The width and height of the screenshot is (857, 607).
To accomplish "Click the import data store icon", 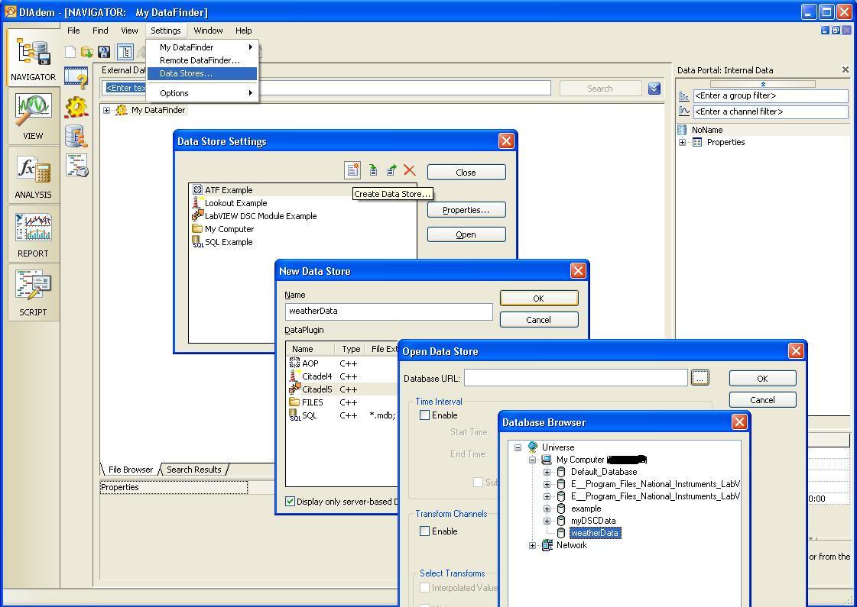I will click(x=373, y=170).
